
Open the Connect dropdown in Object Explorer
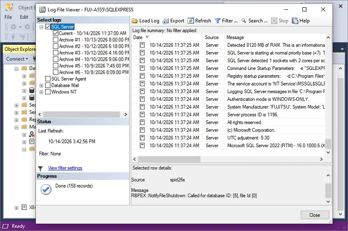(x=17, y=59)
